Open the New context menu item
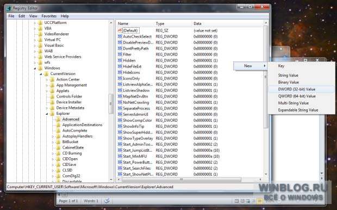This screenshot has height=210, width=337. 251,66
